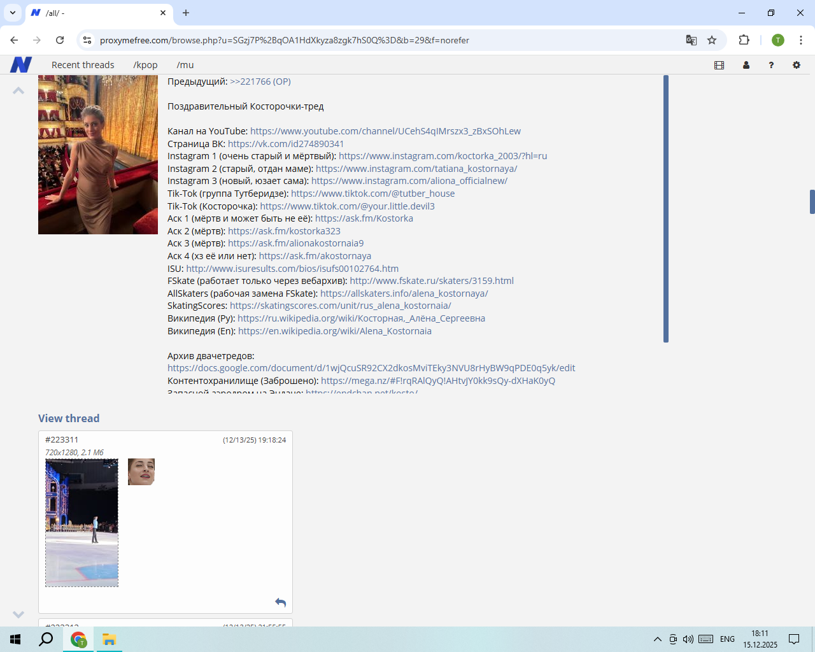Screen dimensions: 815x652
Task: Open File Explorer from the taskbar
Action: [109, 639]
